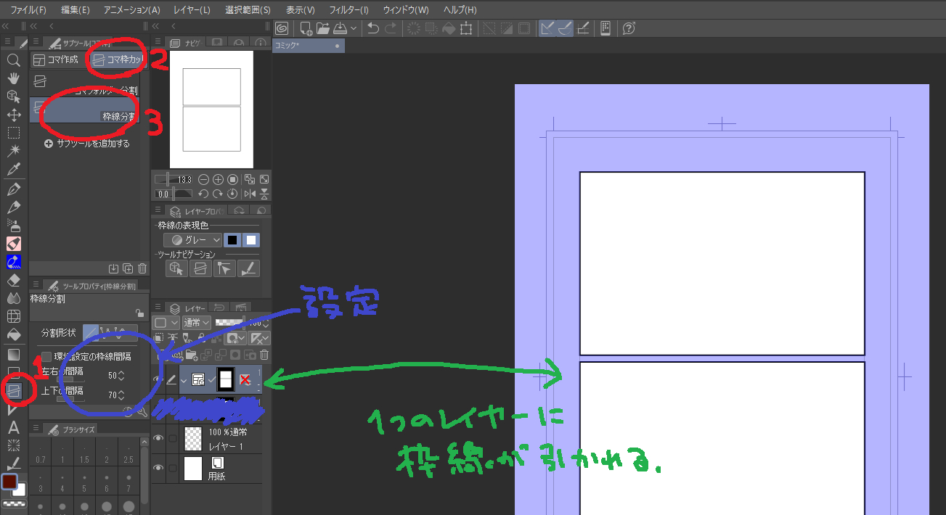Open the グレー expression color dropdown
The image size is (946, 515).
pos(193,240)
